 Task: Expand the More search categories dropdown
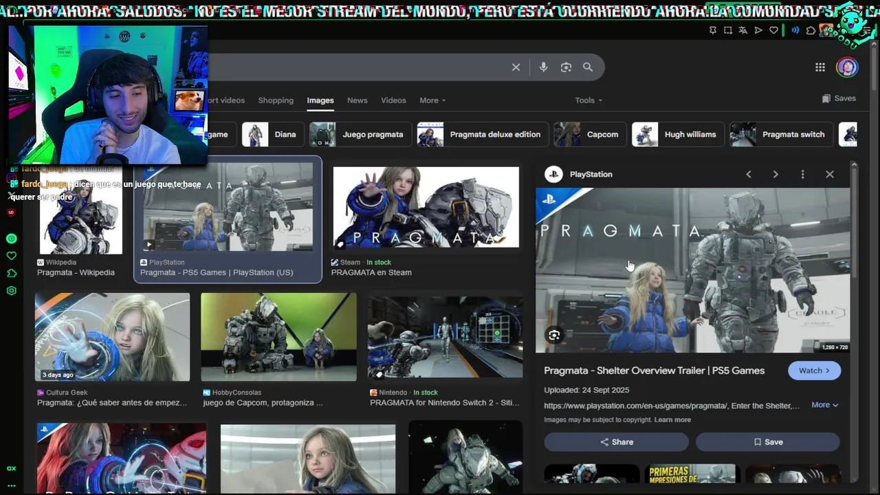click(x=432, y=100)
